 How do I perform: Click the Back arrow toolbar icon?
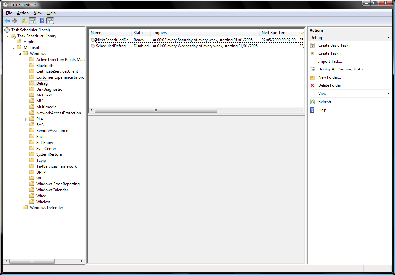[7, 21]
